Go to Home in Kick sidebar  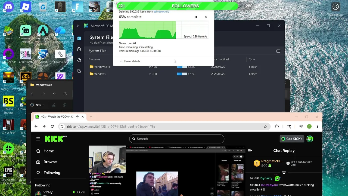[x=45, y=151]
